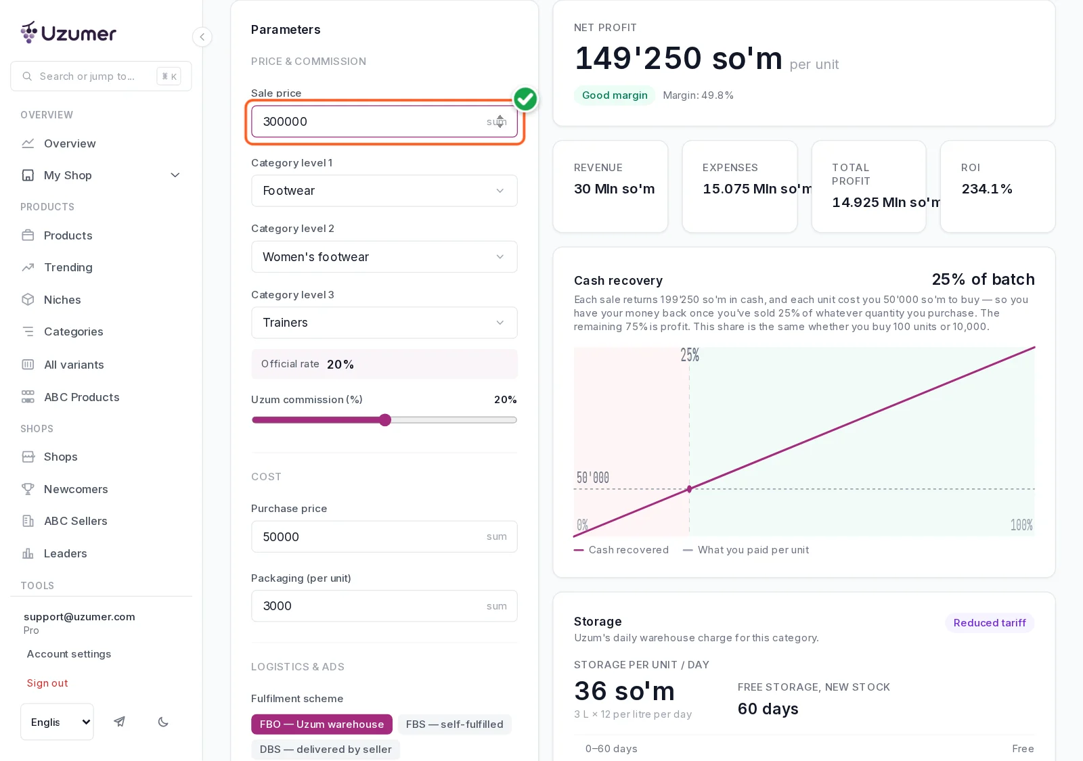Open the English language selector
The width and height of the screenshot is (1083, 761).
pos(57,722)
